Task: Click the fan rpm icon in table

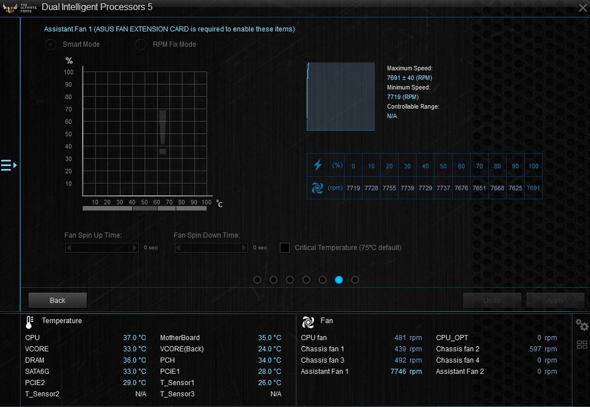Action: [317, 187]
